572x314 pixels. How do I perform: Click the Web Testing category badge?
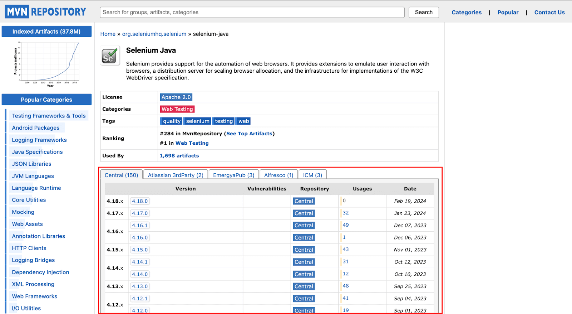(x=177, y=109)
